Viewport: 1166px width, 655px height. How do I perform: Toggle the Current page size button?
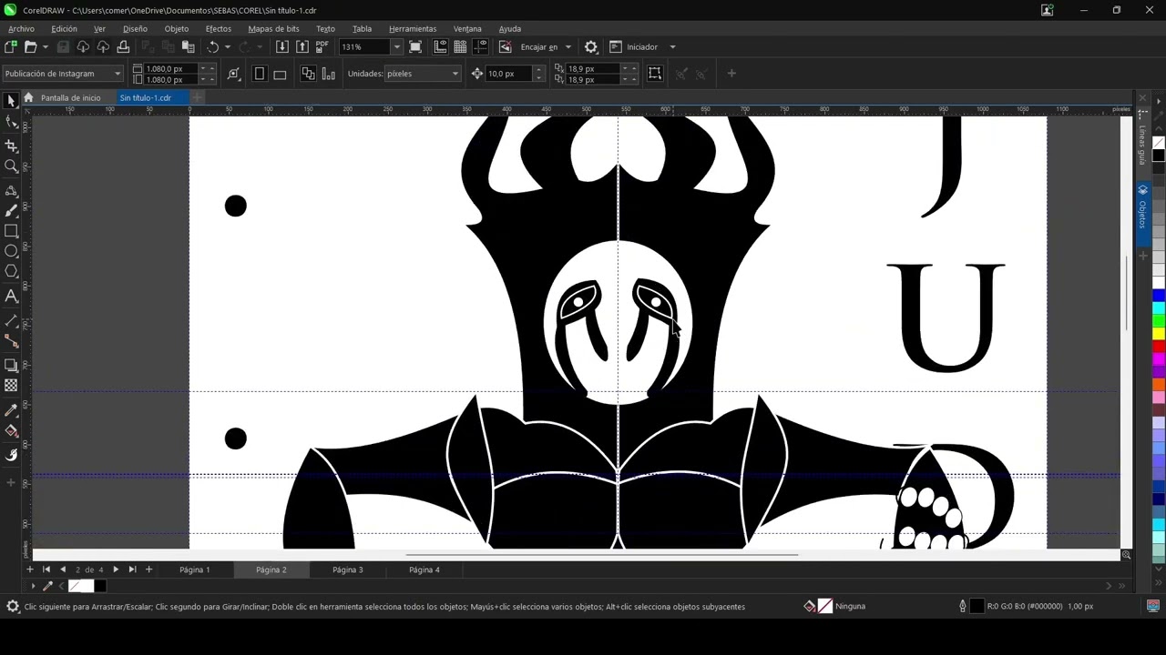(x=329, y=74)
